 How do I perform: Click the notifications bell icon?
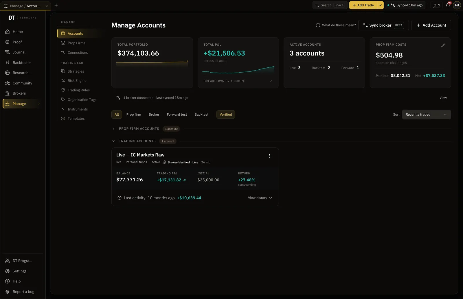[x=448, y=5]
